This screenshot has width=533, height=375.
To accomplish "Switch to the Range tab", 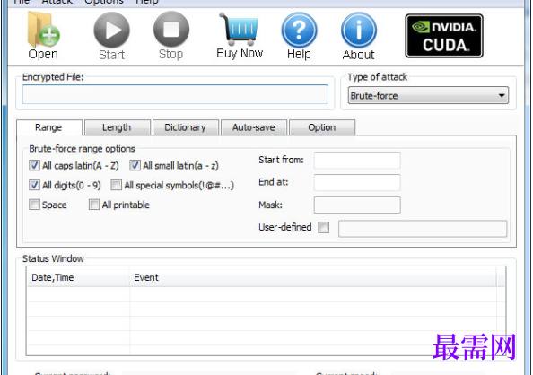I will pyautogui.click(x=49, y=127).
